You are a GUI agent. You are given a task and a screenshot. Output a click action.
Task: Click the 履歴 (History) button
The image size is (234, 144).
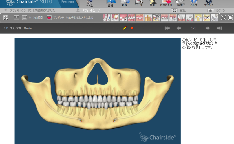[179, 10]
